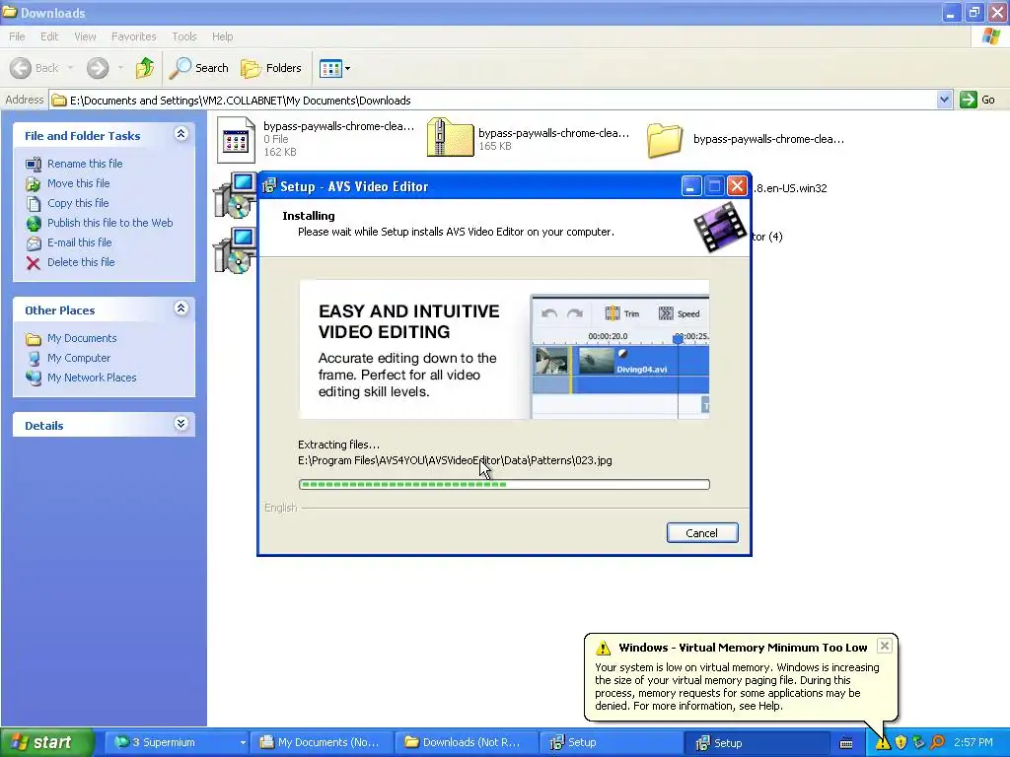
Task: Click the Diving04.avi clip thumbnail
Action: (x=597, y=361)
